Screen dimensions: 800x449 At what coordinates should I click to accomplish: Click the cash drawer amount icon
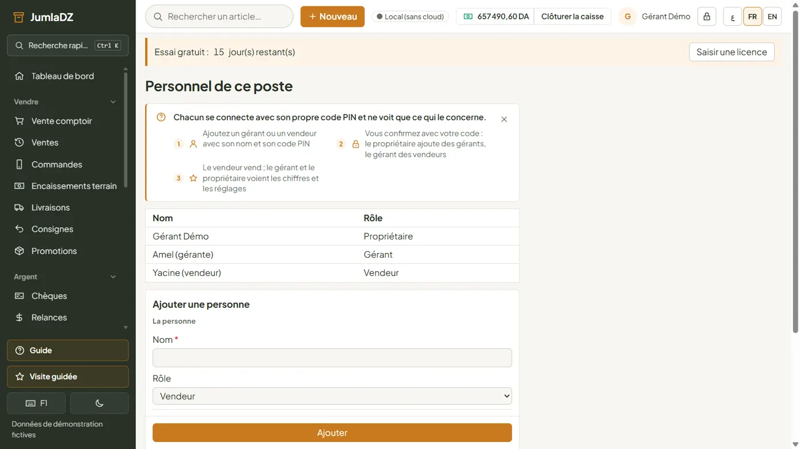(x=468, y=17)
